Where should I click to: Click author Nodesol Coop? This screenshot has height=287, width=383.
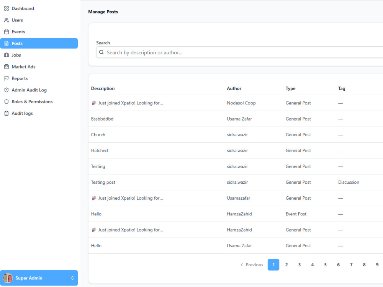(241, 103)
